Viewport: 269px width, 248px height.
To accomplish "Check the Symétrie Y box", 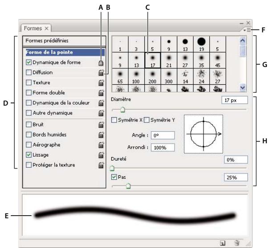I will [147, 120].
